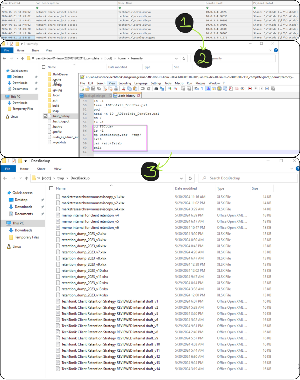Close the .bash_history tab

tap(139, 96)
